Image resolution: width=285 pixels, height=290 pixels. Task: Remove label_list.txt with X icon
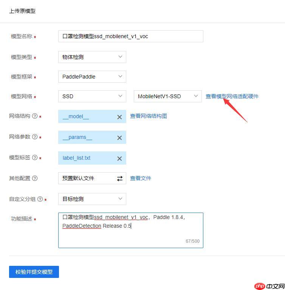pos(119,159)
